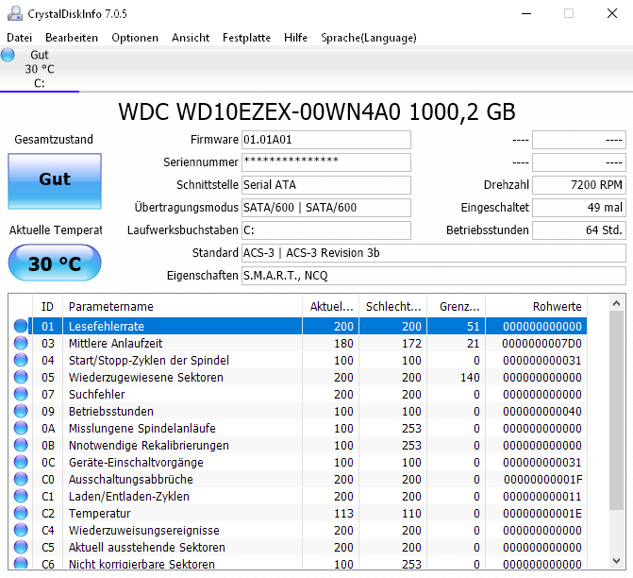Click status dot for Ausschaltungsabbrüche
The image size is (633, 578).
(21, 479)
